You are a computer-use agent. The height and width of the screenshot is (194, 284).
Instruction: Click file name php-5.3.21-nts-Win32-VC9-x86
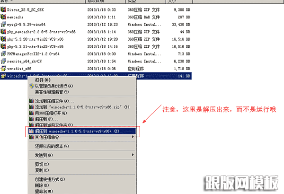point(35,46)
